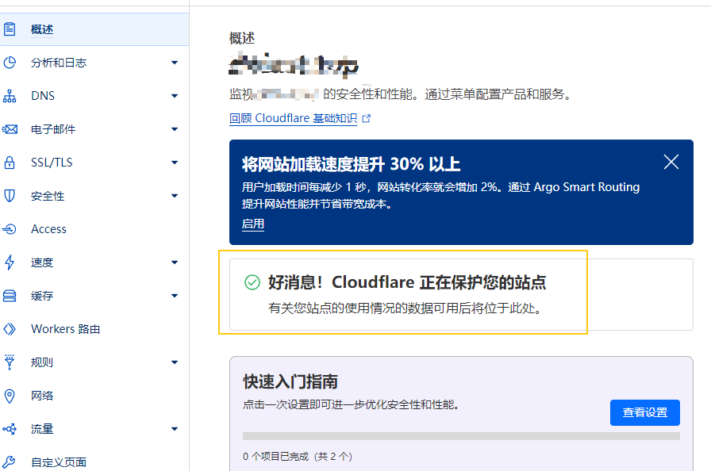Click the 概述 clipboard icon in sidebar
The image size is (711, 471).
pos(10,29)
